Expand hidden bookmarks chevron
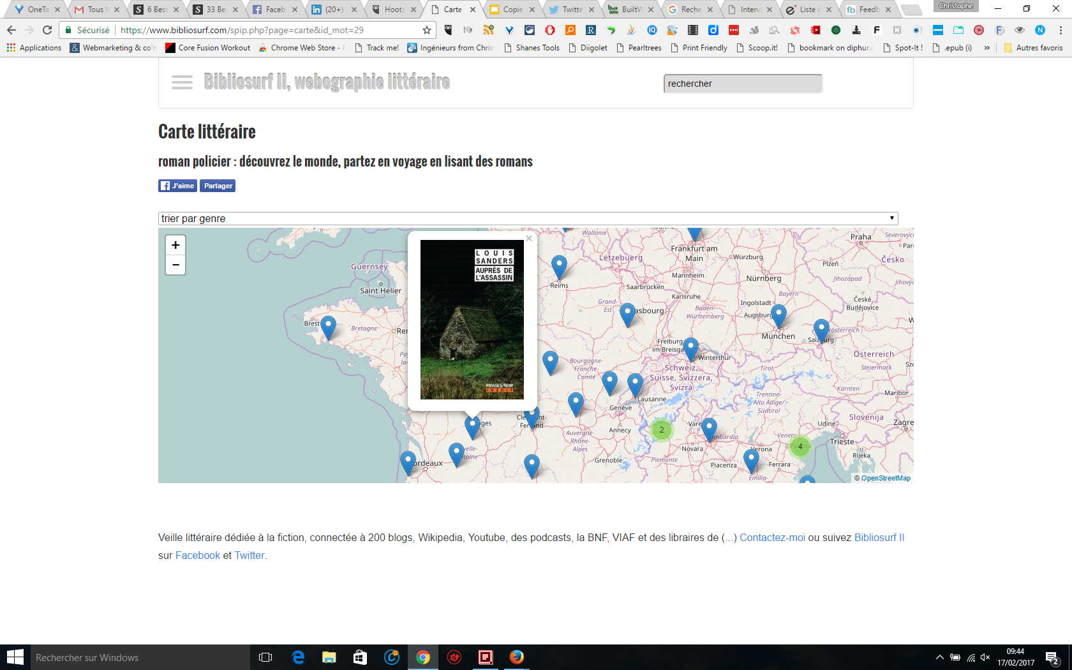The image size is (1072, 670). point(987,48)
